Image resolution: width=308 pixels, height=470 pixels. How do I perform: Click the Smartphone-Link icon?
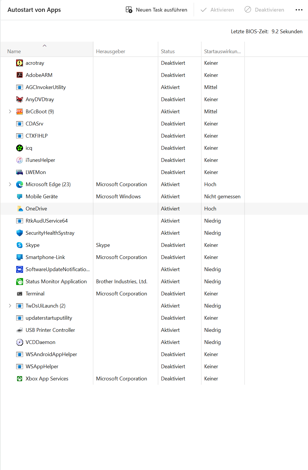[19, 257]
